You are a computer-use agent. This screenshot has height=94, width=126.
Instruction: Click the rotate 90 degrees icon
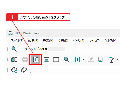(x=111, y=60)
